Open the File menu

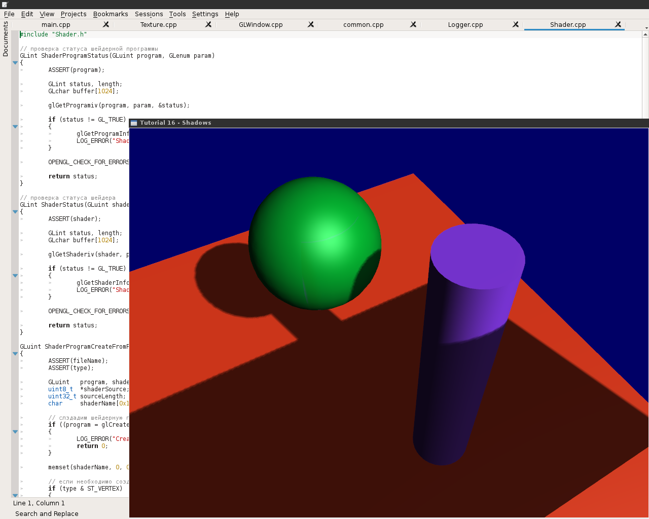[9, 14]
